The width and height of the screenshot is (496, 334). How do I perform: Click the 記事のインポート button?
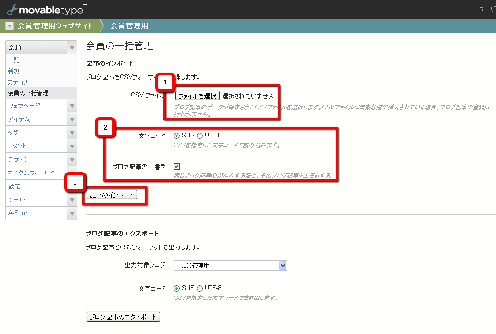click(x=112, y=195)
